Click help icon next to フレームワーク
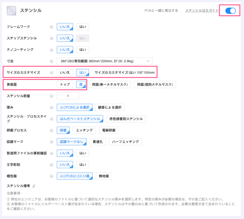Image resolution: width=244 pixels, height=219 pixels. (52, 27)
